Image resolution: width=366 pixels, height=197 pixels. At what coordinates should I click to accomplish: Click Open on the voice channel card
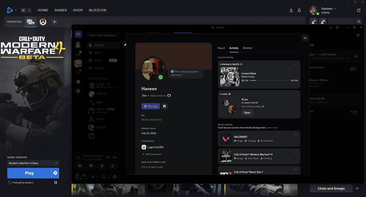247,113
